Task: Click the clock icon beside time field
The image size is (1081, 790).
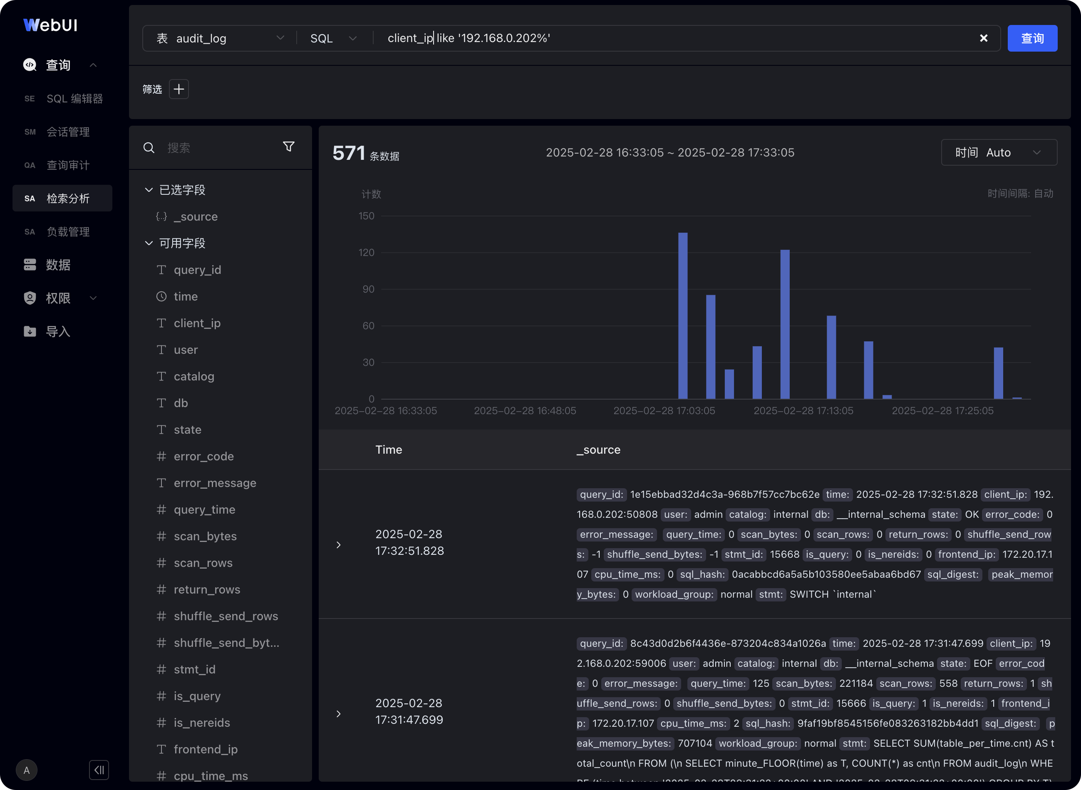Action: click(161, 296)
